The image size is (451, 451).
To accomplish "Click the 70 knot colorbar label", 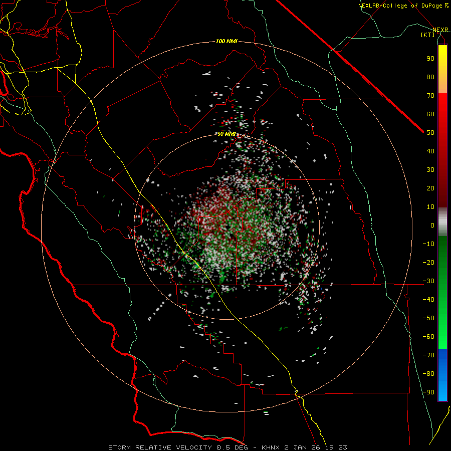I will [x=430, y=96].
